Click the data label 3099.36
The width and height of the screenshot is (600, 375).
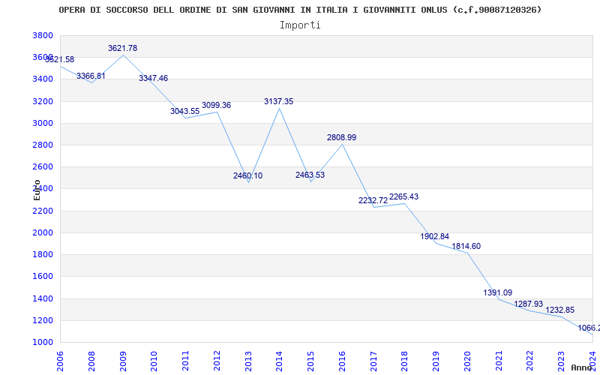tap(216, 105)
